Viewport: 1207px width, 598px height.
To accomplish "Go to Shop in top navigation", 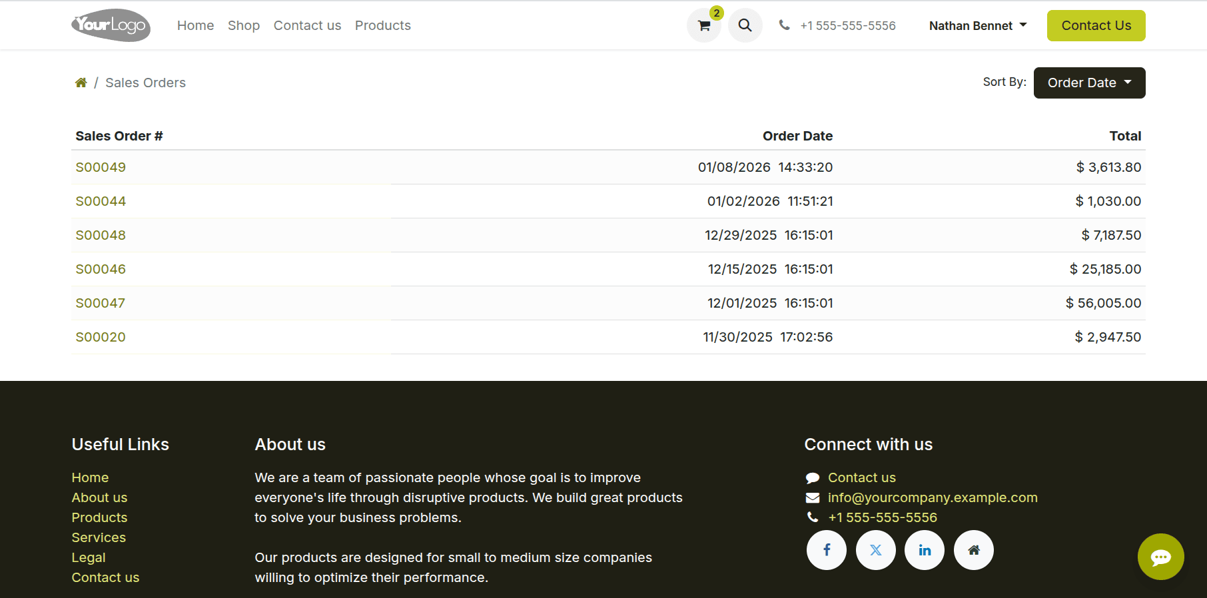I will 243,25.
